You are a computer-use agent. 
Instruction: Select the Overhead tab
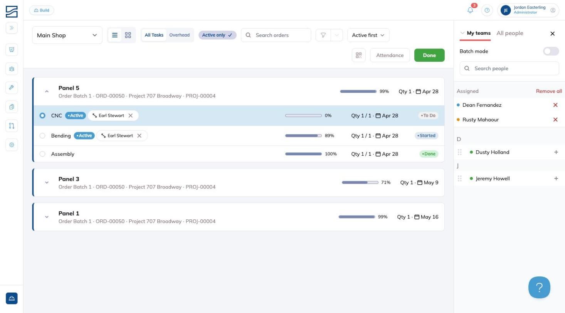click(x=179, y=35)
